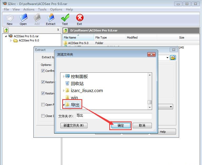Click the Help button in Extract dialog
Viewport: 202px width, 165px height.
(x=163, y=132)
